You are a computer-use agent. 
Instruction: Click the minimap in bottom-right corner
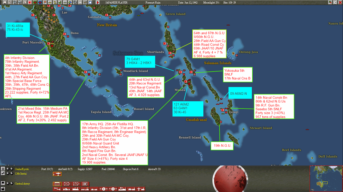point(326,179)
